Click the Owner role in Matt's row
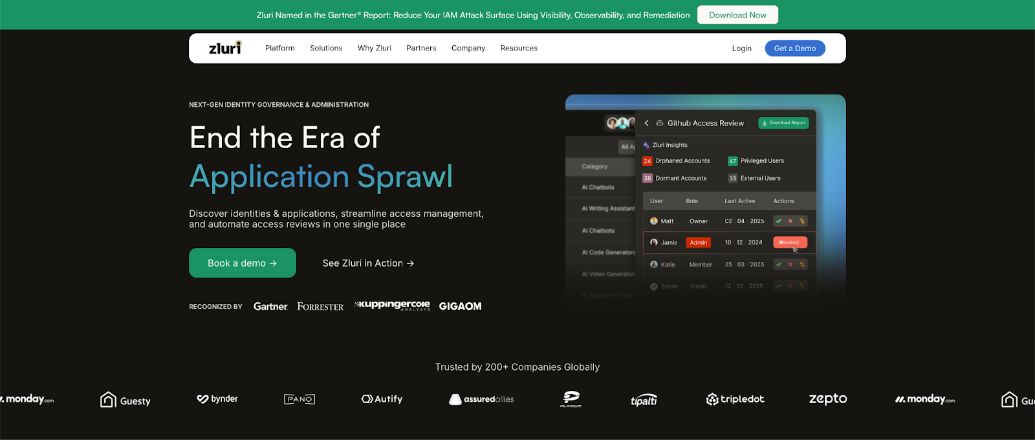Image resolution: width=1035 pixels, height=440 pixels. point(699,221)
